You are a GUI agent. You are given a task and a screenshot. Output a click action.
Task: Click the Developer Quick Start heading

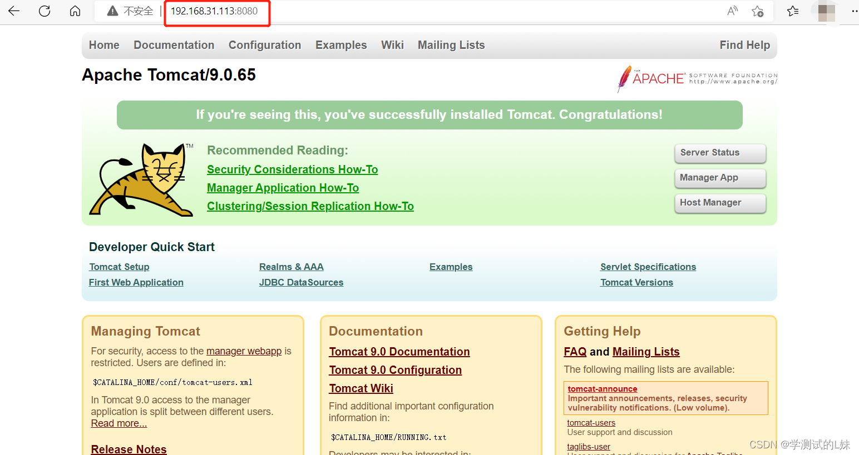coord(152,247)
